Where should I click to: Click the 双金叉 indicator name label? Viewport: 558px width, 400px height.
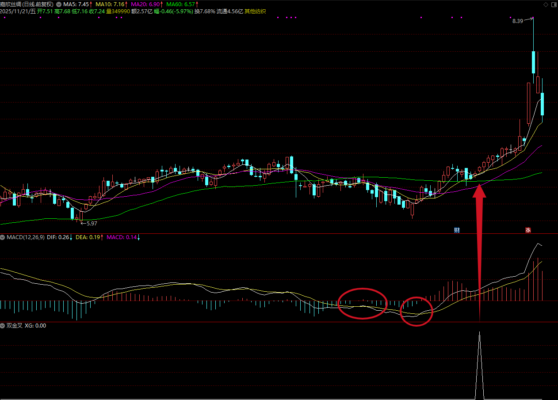pyautogui.click(x=14, y=326)
